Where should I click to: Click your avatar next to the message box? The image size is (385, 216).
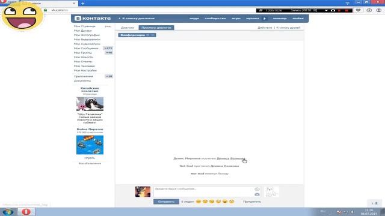143,192
